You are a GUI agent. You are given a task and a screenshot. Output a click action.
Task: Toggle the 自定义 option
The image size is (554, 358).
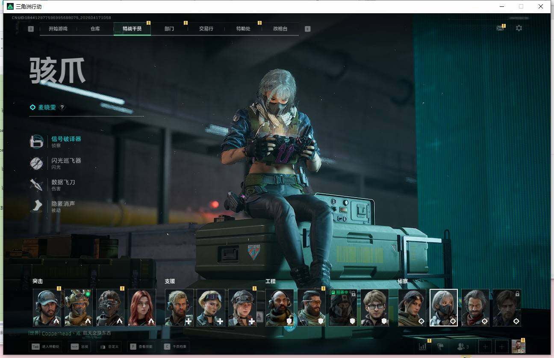tap(109, 346)
